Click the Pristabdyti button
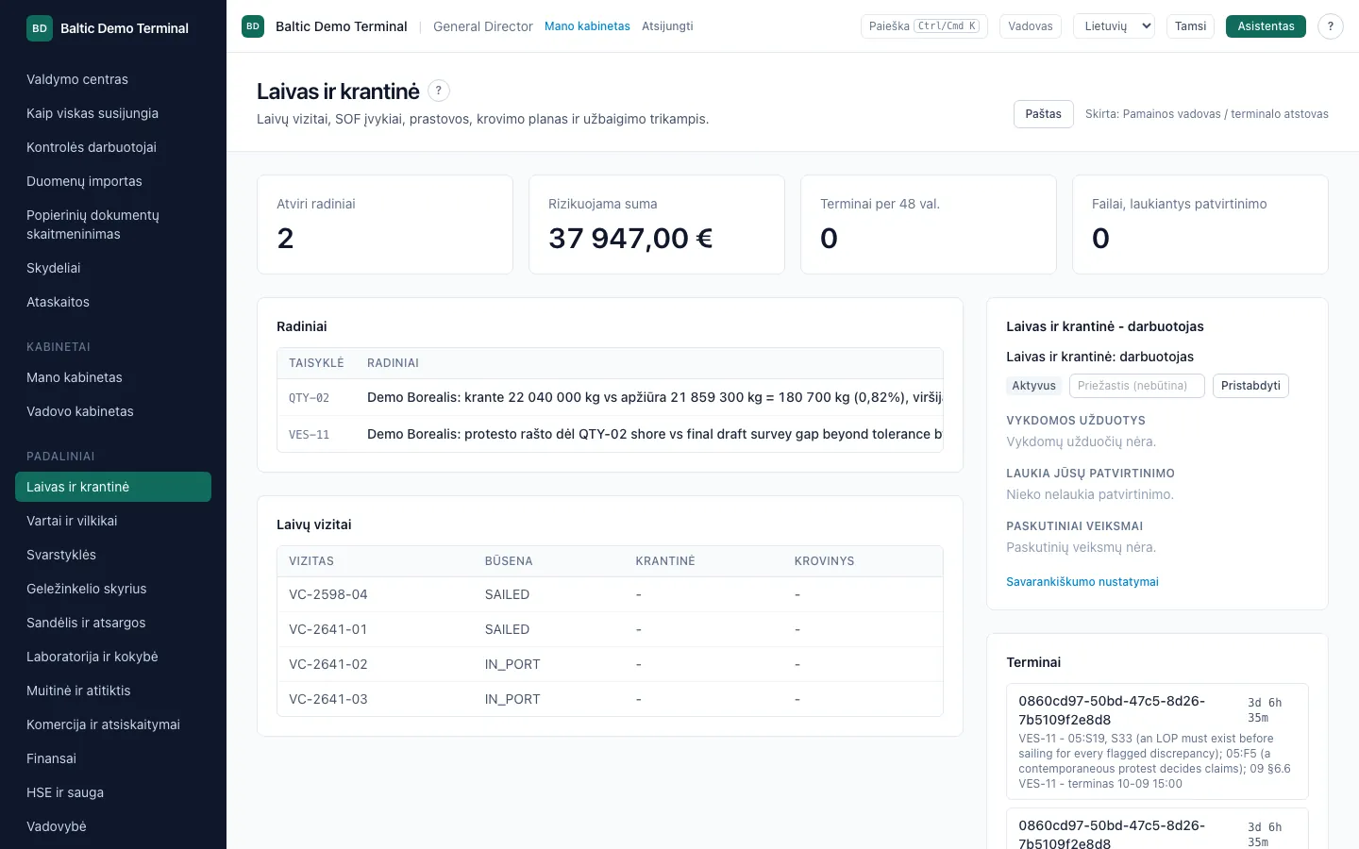 [x=1250, y=386]
